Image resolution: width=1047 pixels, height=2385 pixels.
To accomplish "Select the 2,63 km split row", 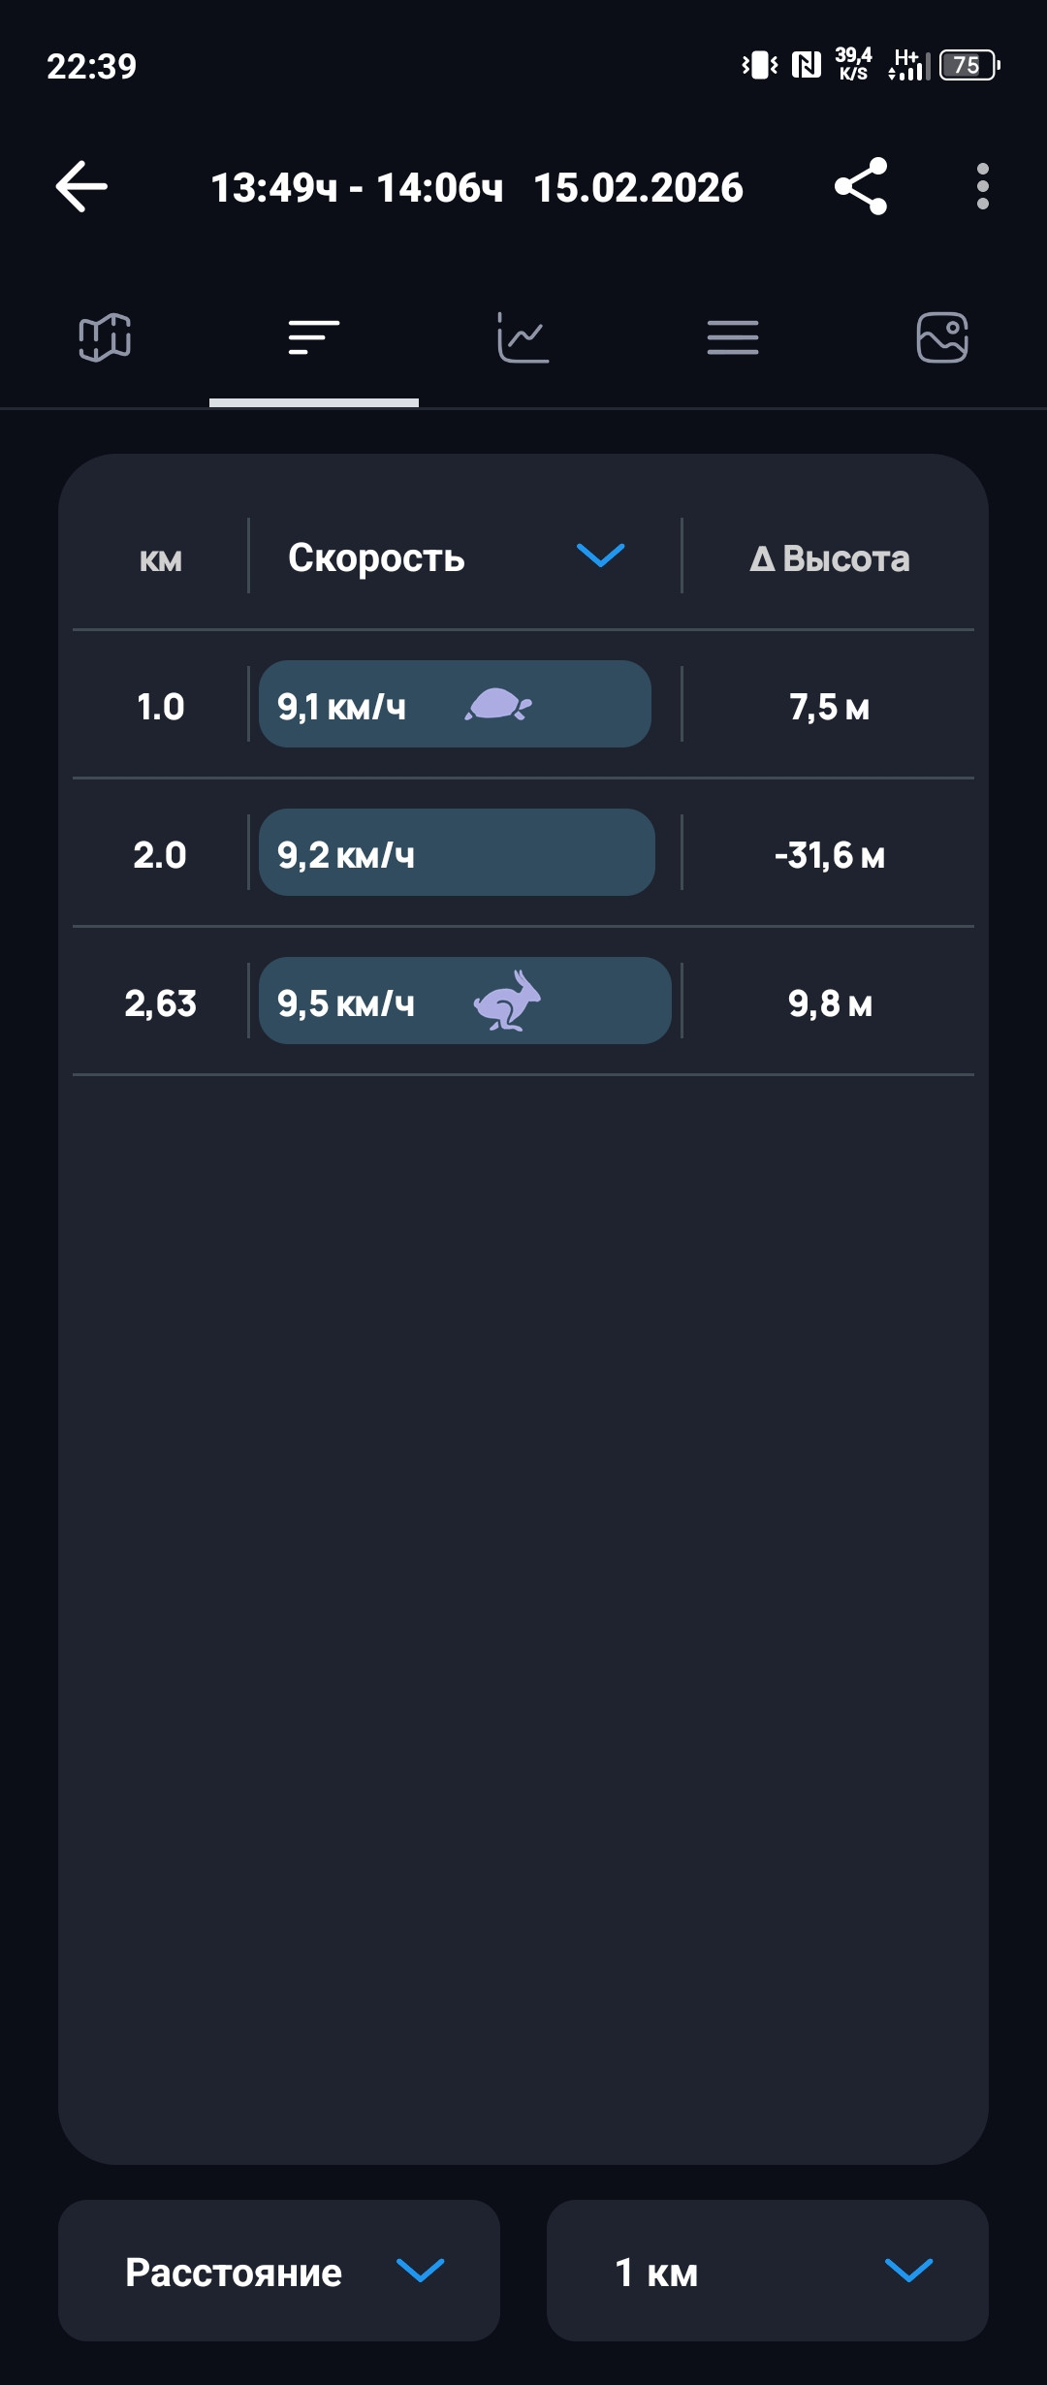I will coord(523,1001).
